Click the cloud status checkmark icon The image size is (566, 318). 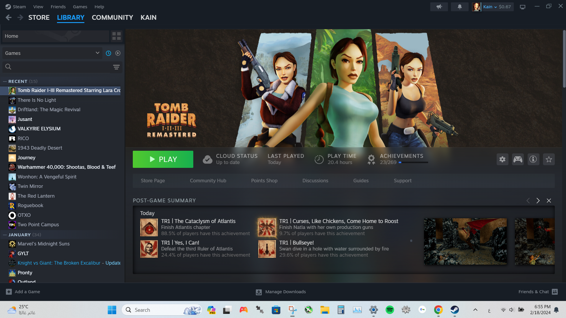[207, 159]
